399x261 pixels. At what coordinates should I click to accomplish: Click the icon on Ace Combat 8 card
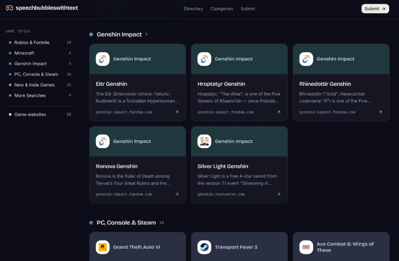click(306, 247)
